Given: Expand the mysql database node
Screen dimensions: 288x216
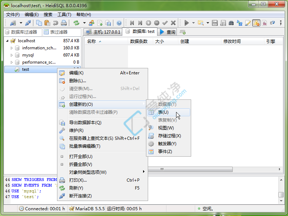Looking at the screenshot, I should (11, 55).
